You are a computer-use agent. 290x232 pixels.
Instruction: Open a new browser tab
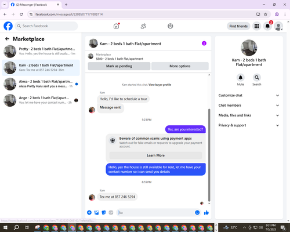pyautogui.click(x=66, y=5)
